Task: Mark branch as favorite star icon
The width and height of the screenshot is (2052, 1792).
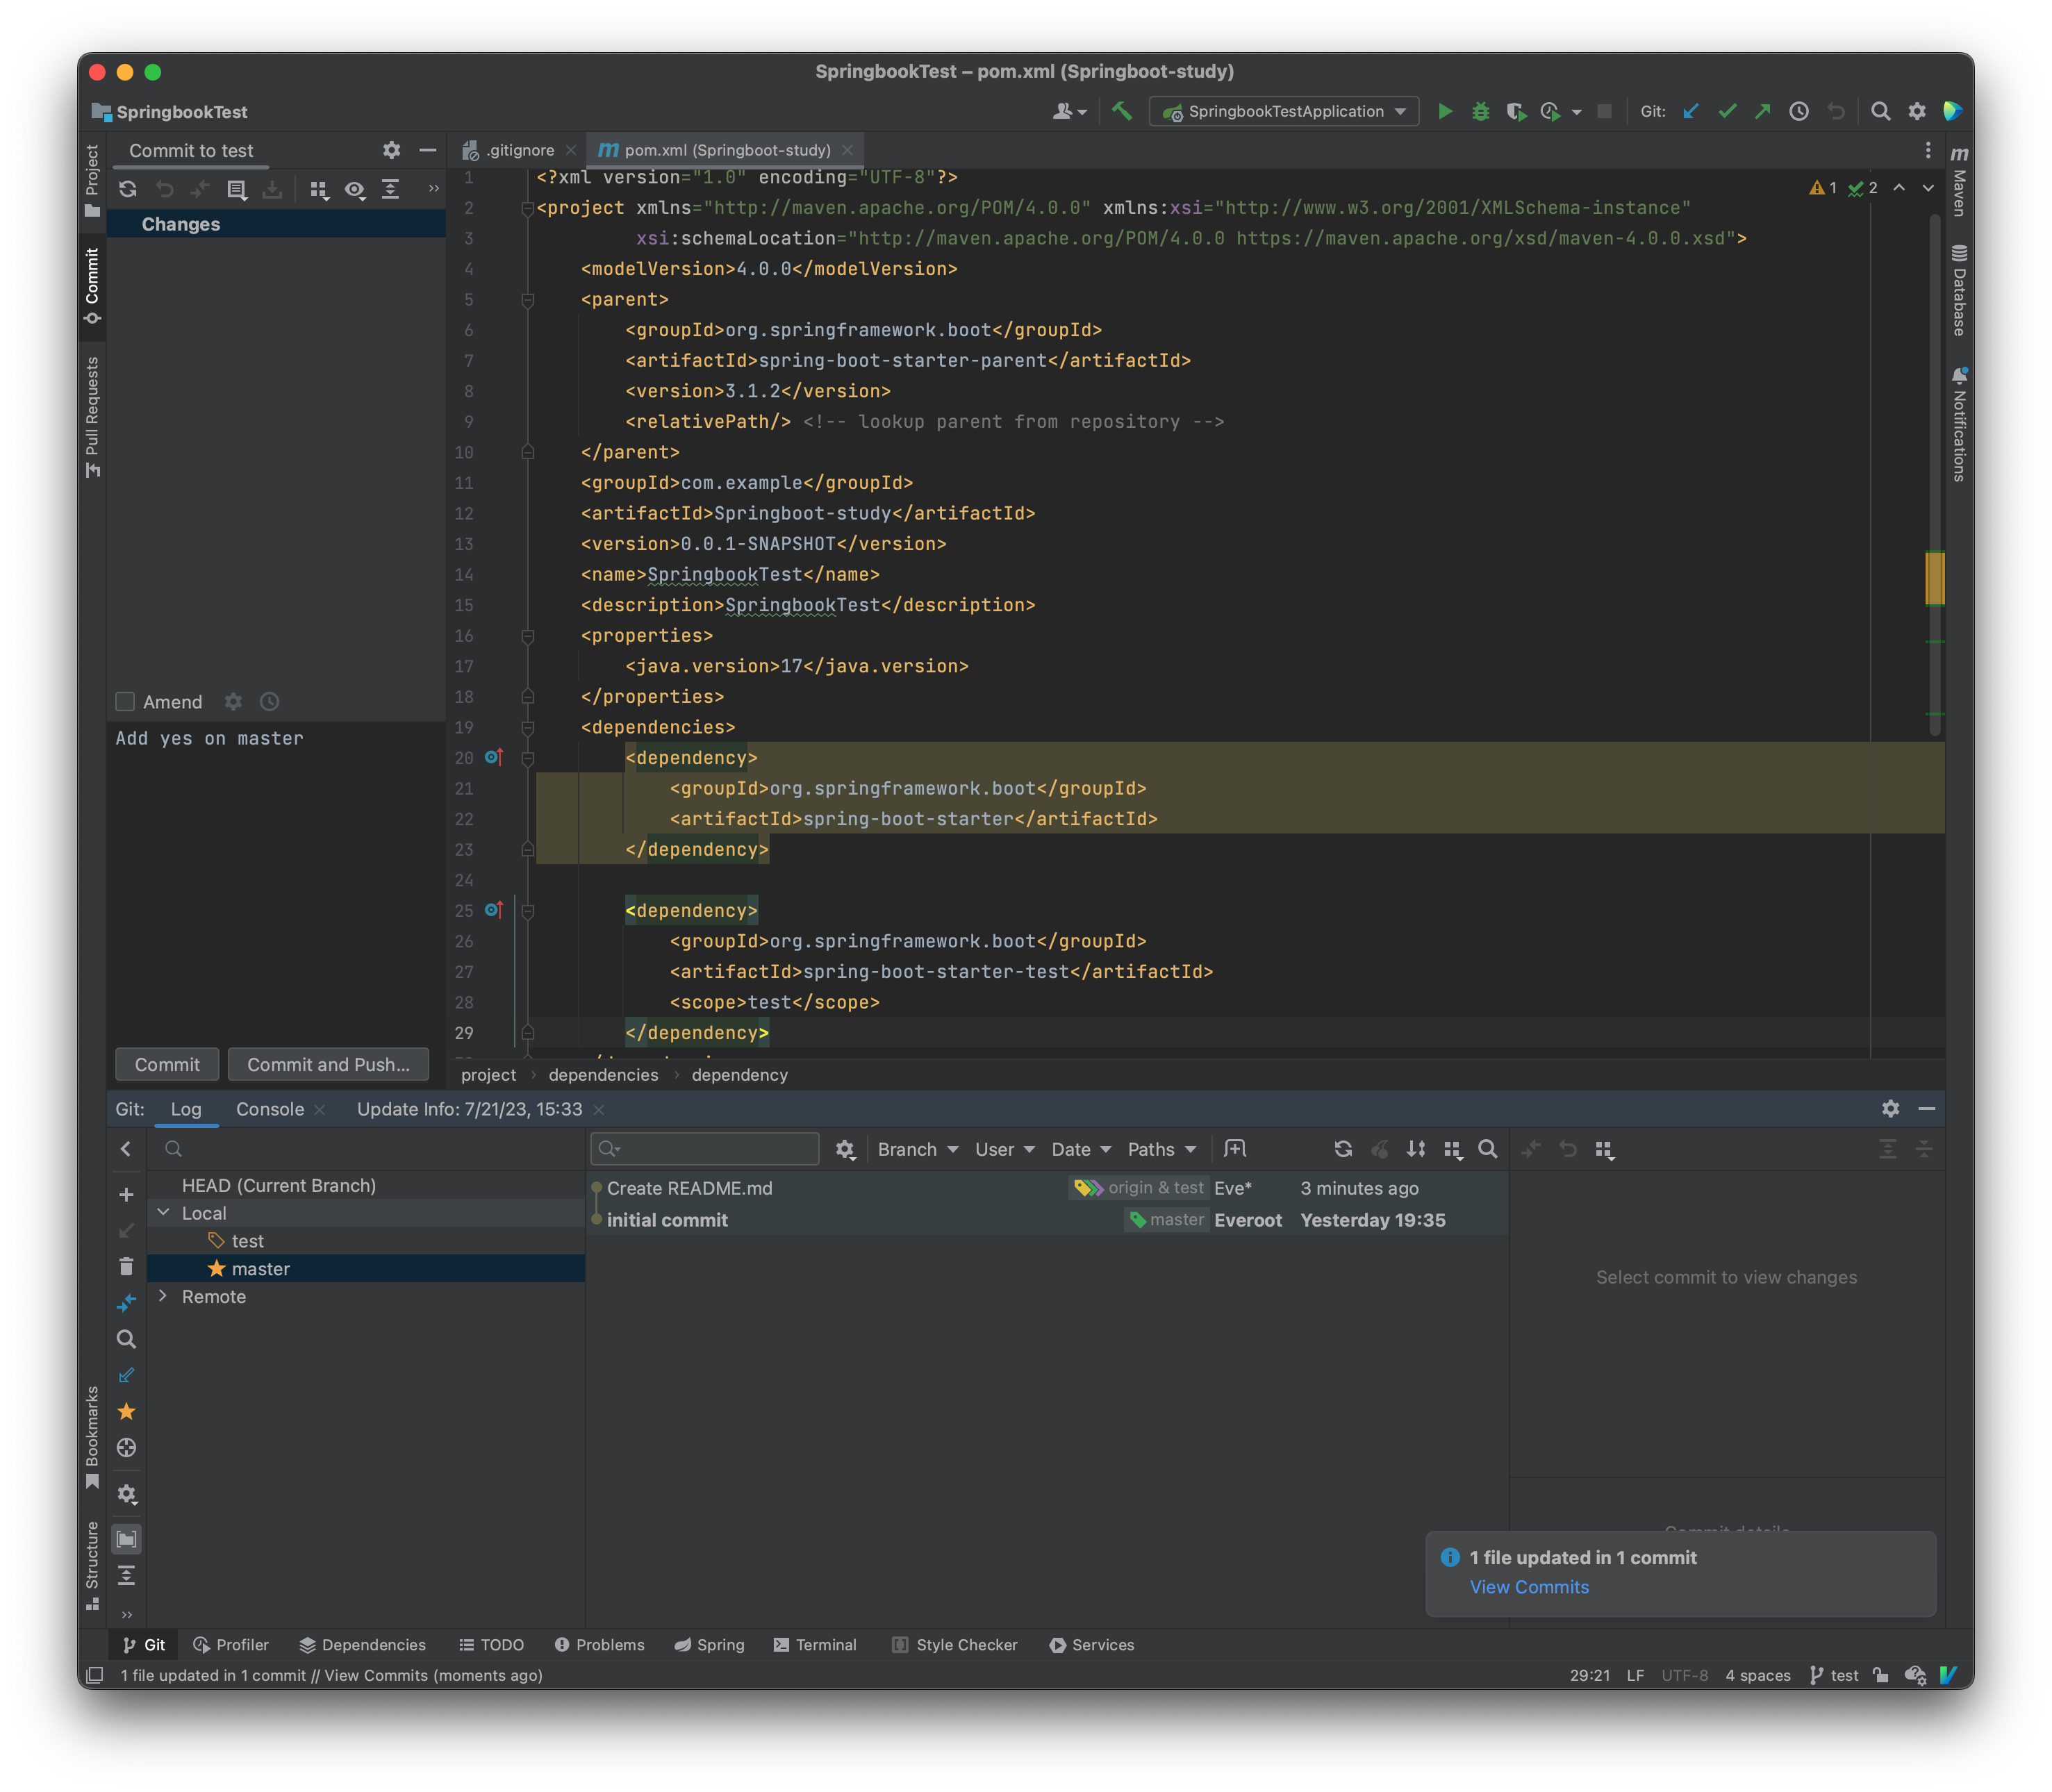Action: 126,1411
